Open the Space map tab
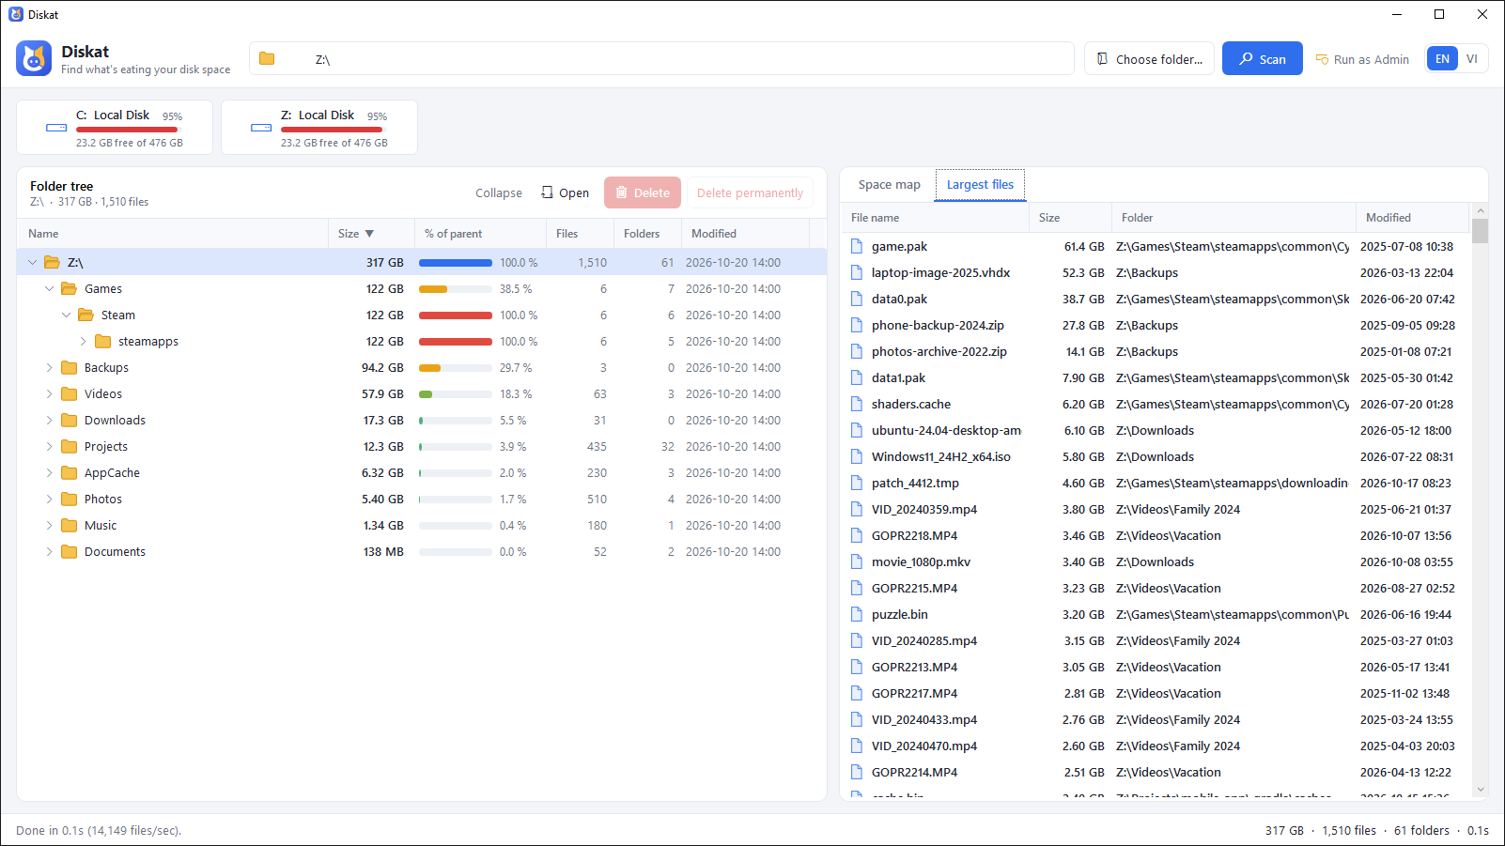 [889, 185]
